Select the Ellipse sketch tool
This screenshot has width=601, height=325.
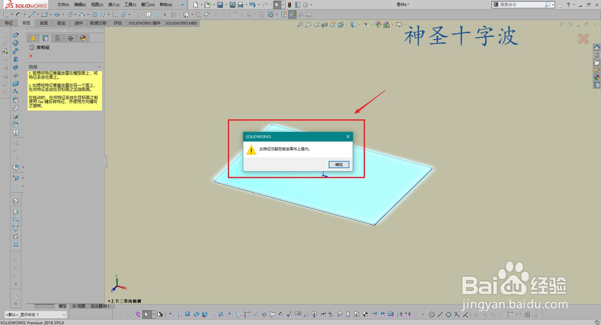point(123,15)
